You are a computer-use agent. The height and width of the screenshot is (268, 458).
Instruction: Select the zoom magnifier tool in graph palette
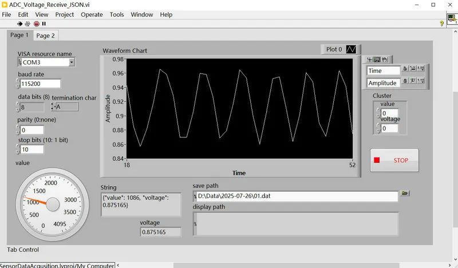coord(377,60)
